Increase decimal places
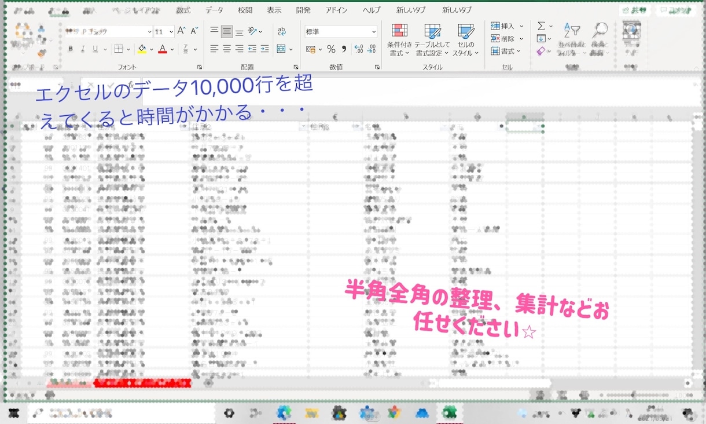 [358, 49]
